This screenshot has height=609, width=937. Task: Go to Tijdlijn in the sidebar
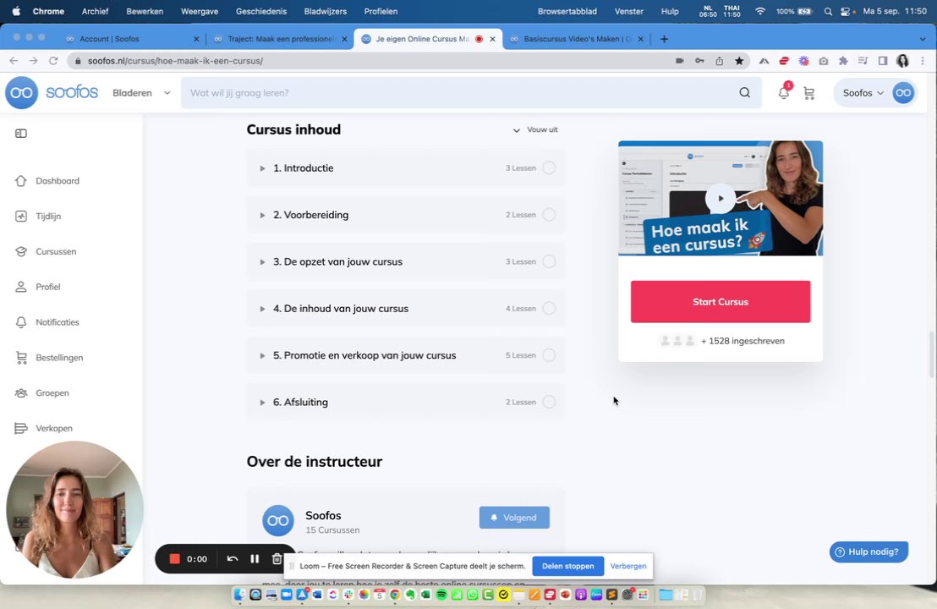[48, 216]
